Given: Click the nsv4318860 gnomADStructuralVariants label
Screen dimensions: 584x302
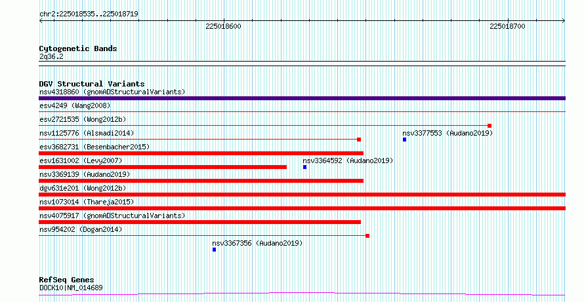Looking at the screenshot, I should (x=112, y=92).
